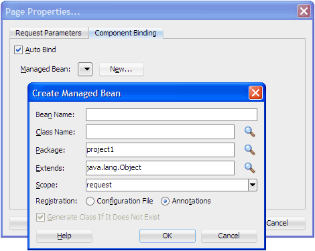The image size is (315, 251).
Task: Focus the Bean Name input field
Action: (172, 115)
